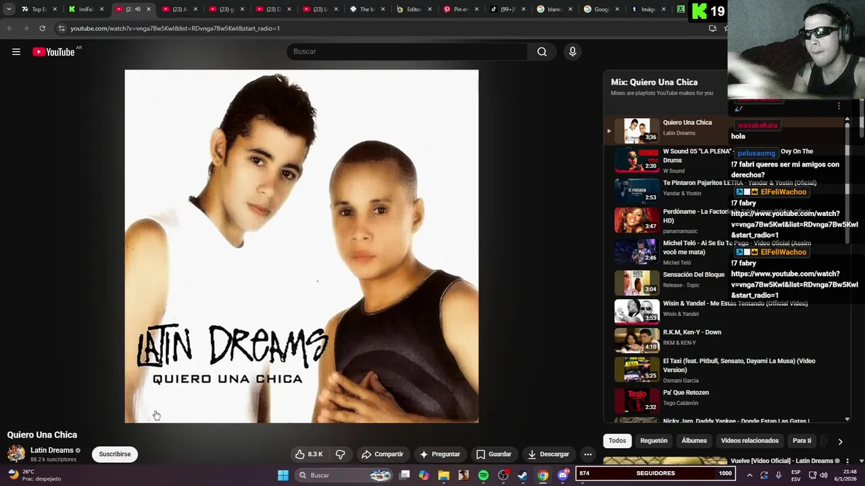
Task: Play Wisin & Yandel Me Estás Tentando
Action: click(723, 311)
